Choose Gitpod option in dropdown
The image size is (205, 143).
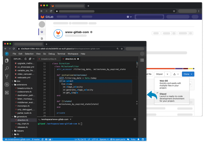[172, 98]
